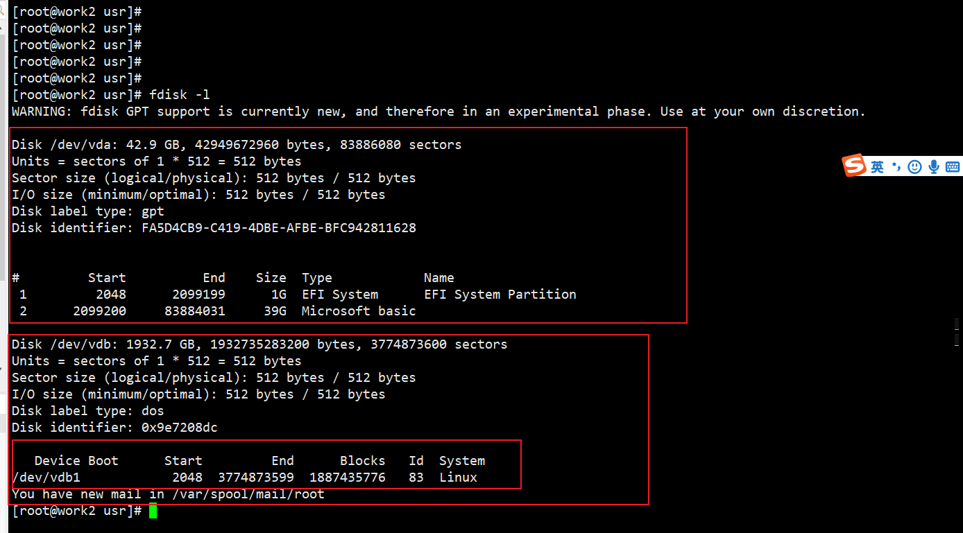Image resolution: width=963 pixels, height=533 pixels.
Task: Click 'Disk label type: gpt' text
Action: click(88, 211)
